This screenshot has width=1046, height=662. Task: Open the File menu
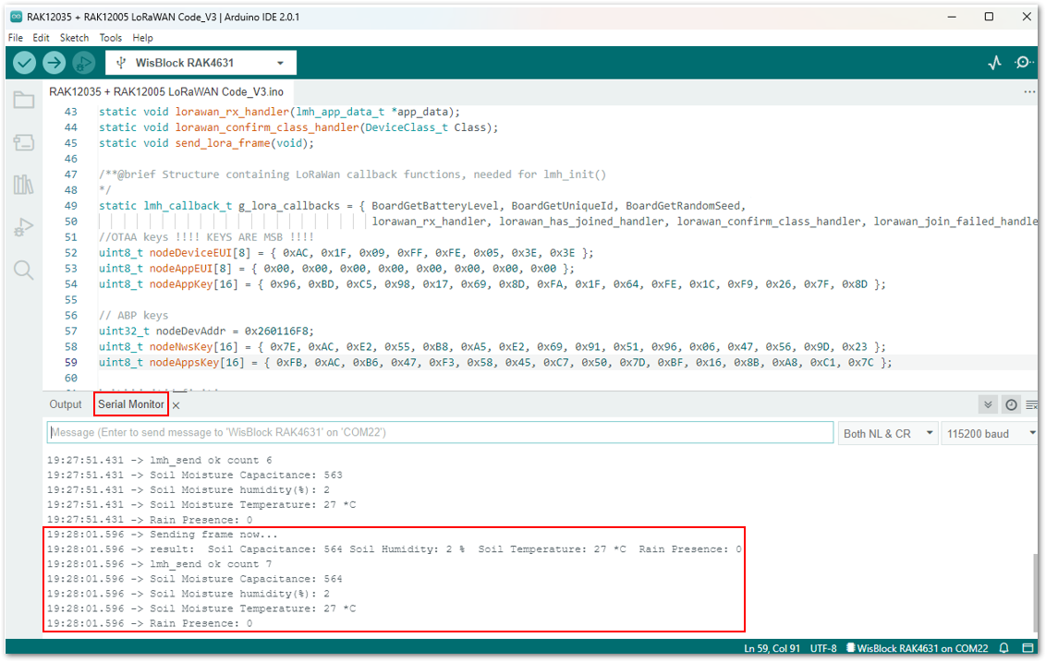pyautogui.click(x=16, y=38)
